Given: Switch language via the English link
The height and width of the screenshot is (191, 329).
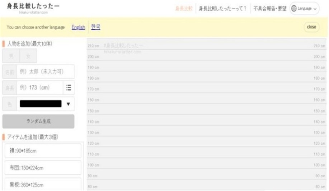Looking at the screenshot, I should tap(78, 27).
